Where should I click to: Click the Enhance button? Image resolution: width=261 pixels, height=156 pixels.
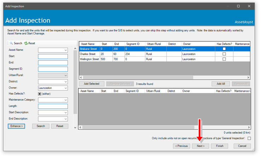(x=16, y=126)
